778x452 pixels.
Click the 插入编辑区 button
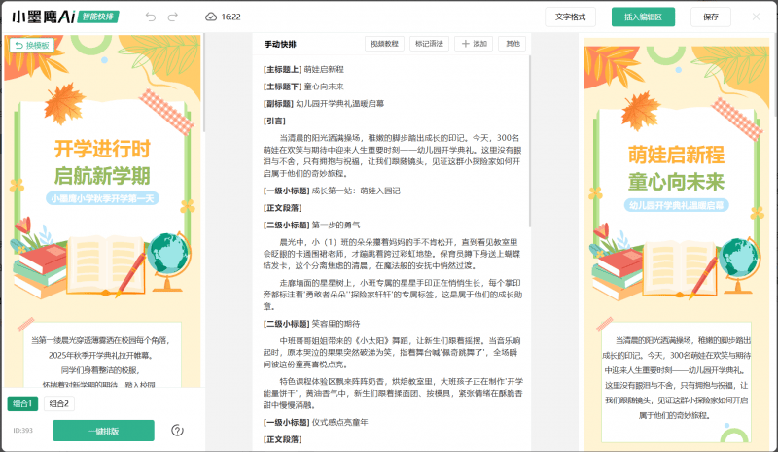(643, 17)
